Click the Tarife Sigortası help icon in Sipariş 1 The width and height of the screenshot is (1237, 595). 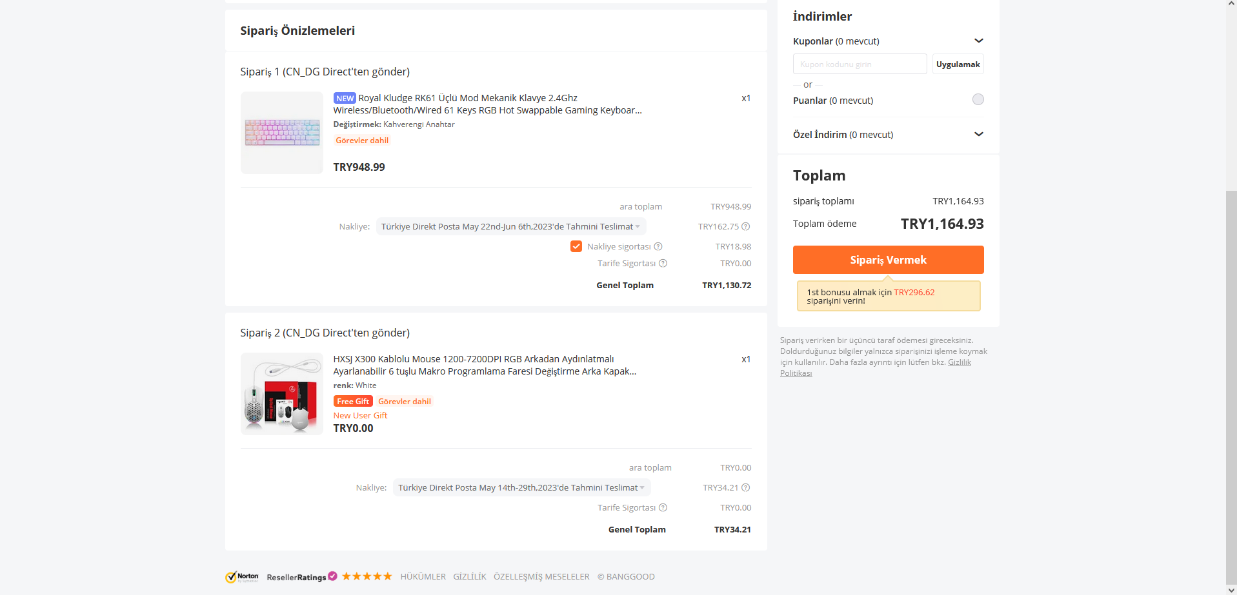pos(663,263)
